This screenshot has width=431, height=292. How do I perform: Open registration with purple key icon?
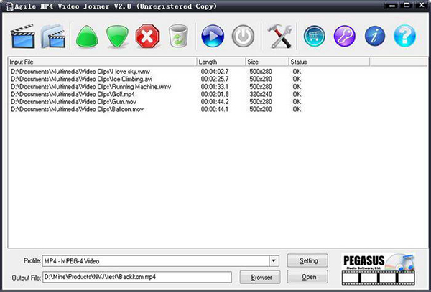(x=344, y=35)
